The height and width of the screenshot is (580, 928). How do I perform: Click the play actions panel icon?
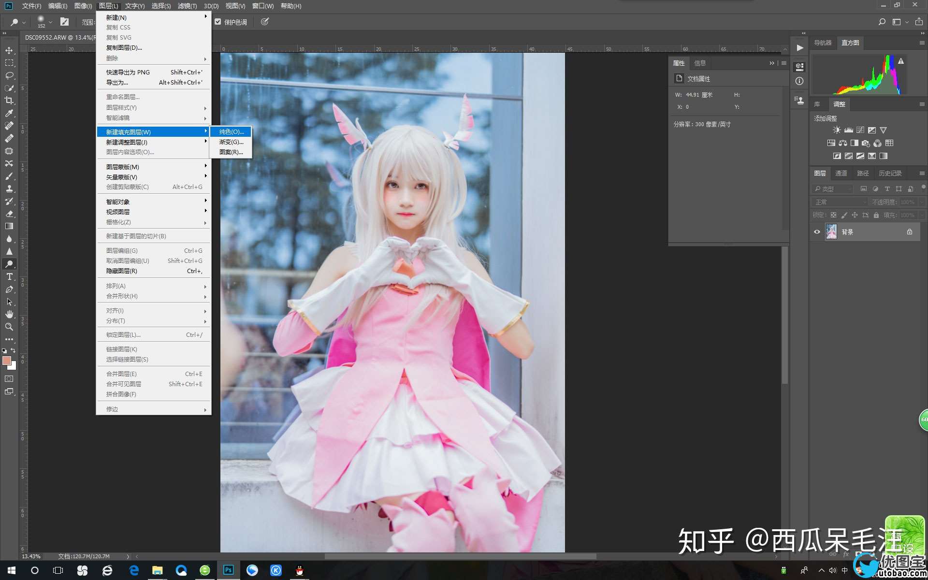point(800,48)
